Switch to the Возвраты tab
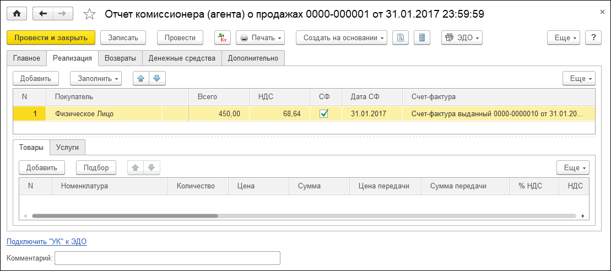611x271 pixels. coord(120,58)
